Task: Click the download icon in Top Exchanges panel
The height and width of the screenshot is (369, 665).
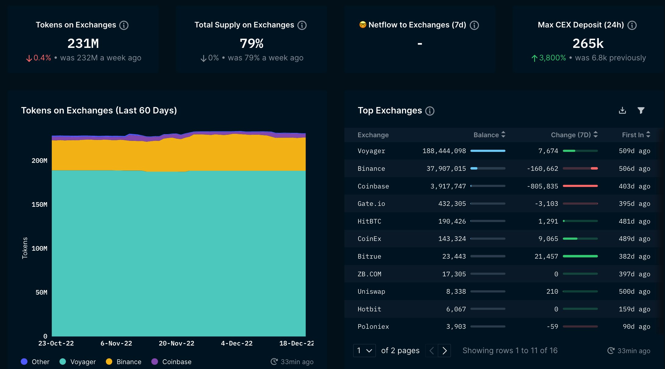Action: click(x=622, y=110)
